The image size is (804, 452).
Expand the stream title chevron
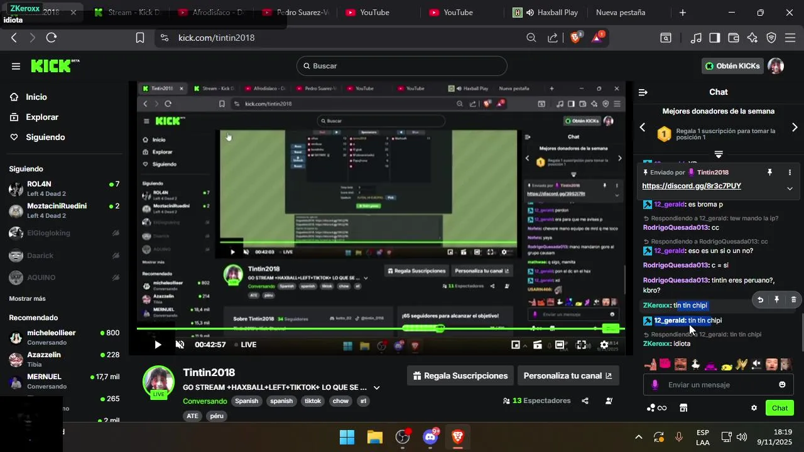point(377,388)
